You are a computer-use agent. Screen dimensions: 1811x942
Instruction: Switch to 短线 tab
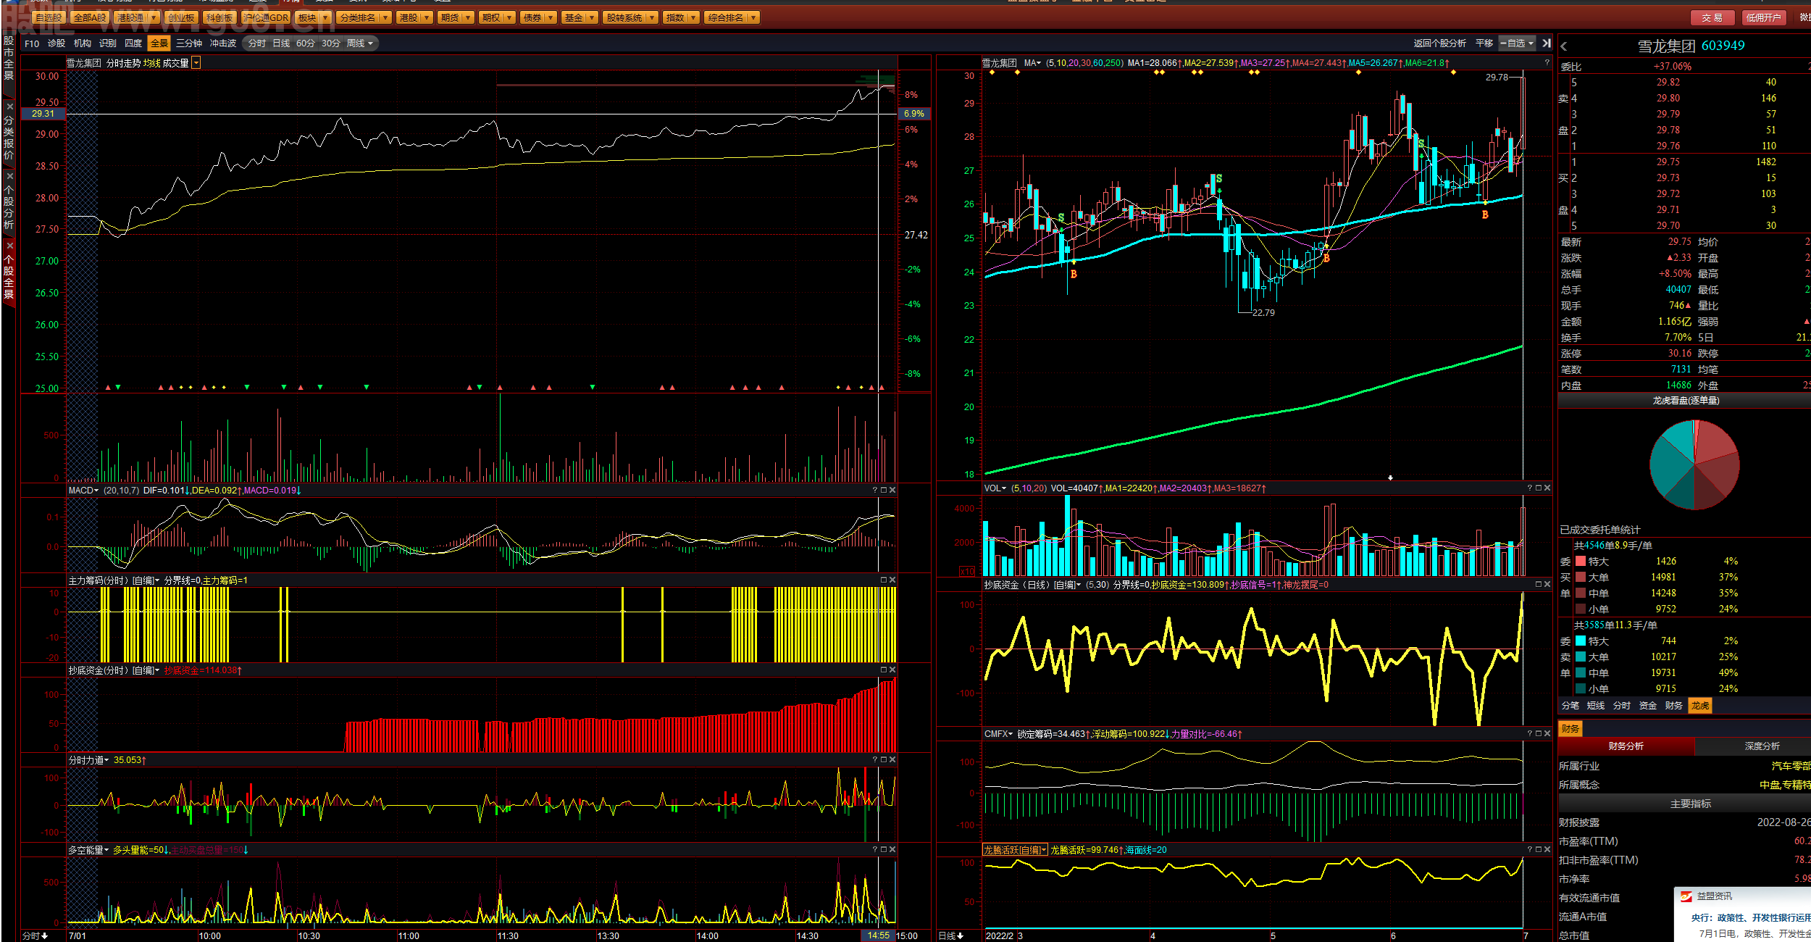tap(1596, 706)
